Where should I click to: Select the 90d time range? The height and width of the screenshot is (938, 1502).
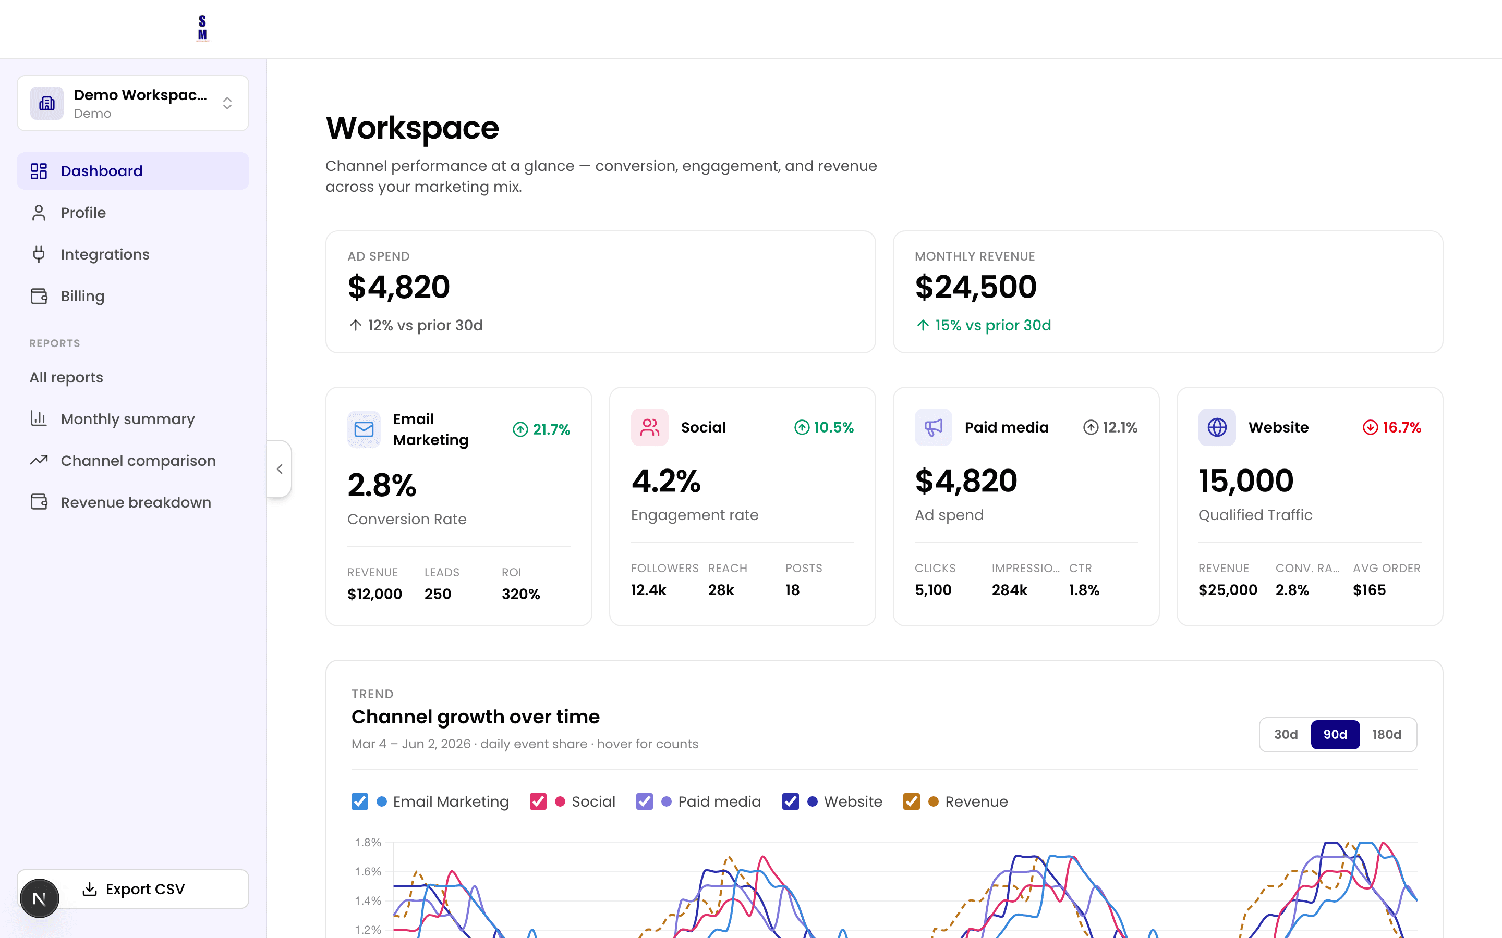[1335, 735]
